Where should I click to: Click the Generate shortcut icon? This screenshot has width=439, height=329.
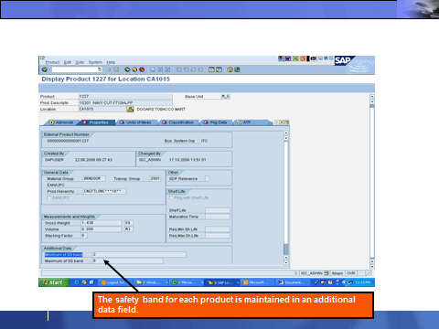[219, 69]
